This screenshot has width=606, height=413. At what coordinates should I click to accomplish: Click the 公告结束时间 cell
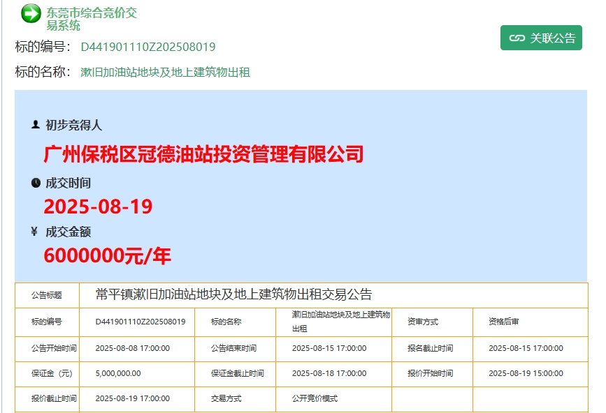click(233, 348)
